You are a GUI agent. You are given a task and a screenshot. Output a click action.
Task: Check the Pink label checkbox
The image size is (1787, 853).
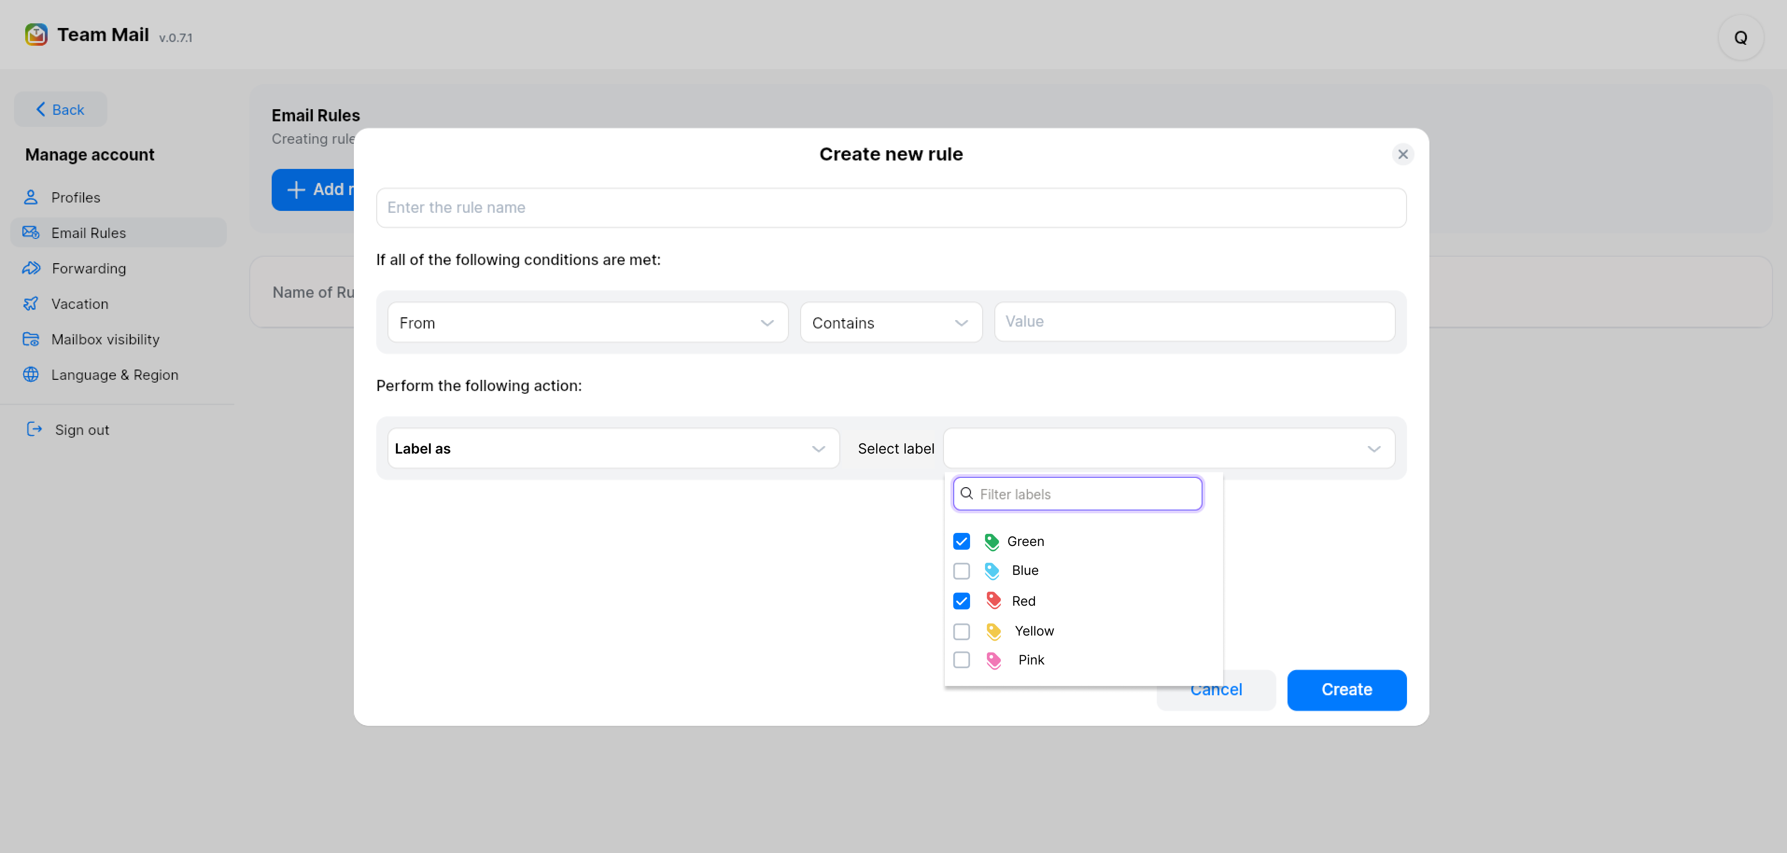[962, 659]
